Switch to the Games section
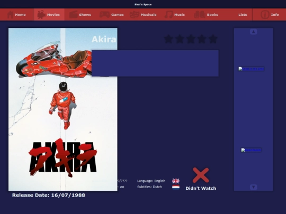The image size is (286, 214). point(112,15)
